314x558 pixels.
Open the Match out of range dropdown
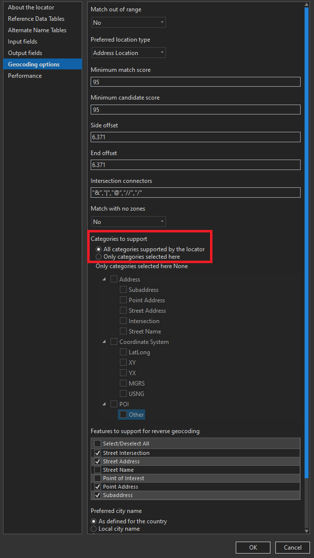pos(129,23)
